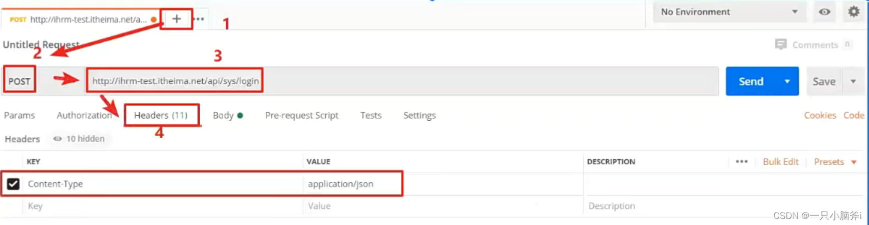Click the Content-Type key cell

(x=163, y=184)
